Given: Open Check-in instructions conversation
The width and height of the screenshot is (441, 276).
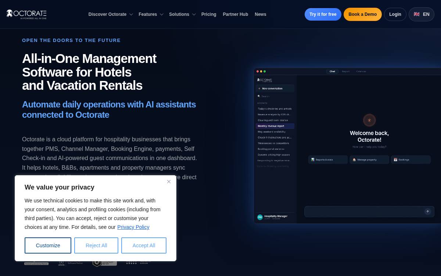Looking at the screenshot, I should click(275, 137).
